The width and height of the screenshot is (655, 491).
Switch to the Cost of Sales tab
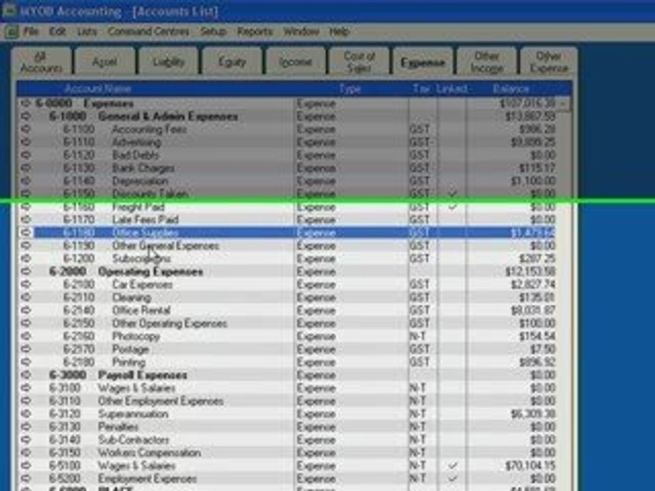[x=360, y=62]
